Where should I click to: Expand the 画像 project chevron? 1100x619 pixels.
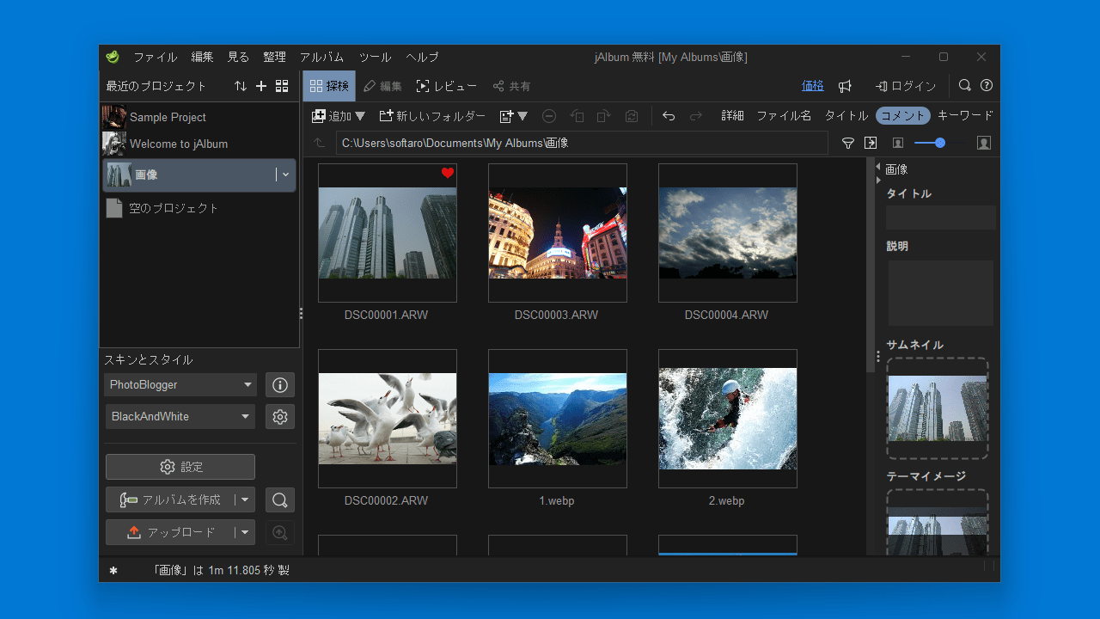[286, 175]
